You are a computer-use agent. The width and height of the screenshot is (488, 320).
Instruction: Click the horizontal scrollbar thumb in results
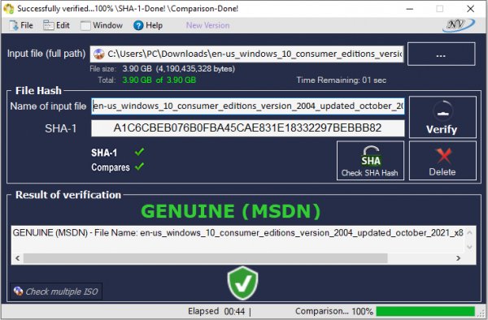[206, 258]
